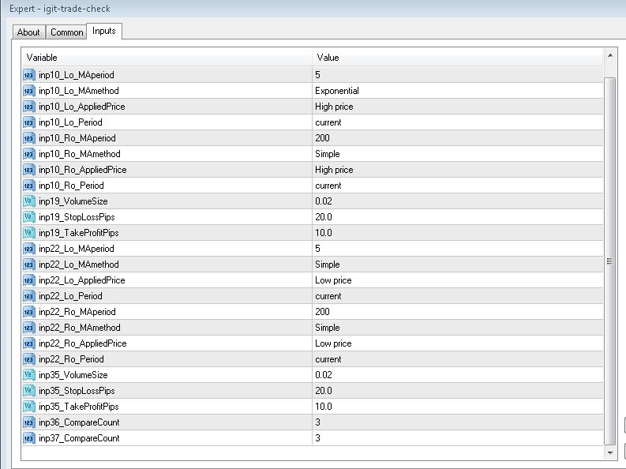Click the icon beside inp22_Ro_AppliedPrice

pyautogui.click(x=29, y=343)
